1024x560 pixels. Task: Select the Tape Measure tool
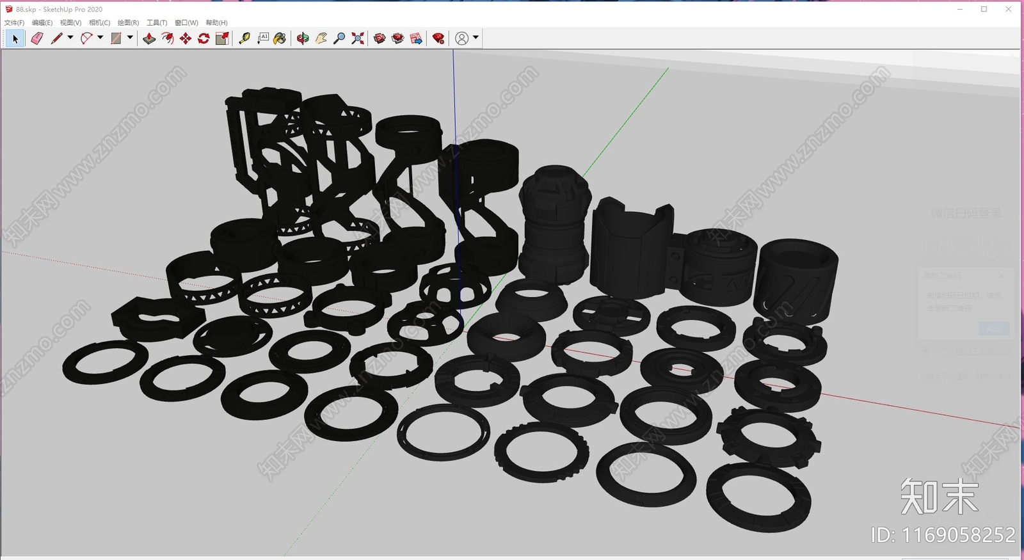pos(244,38)
